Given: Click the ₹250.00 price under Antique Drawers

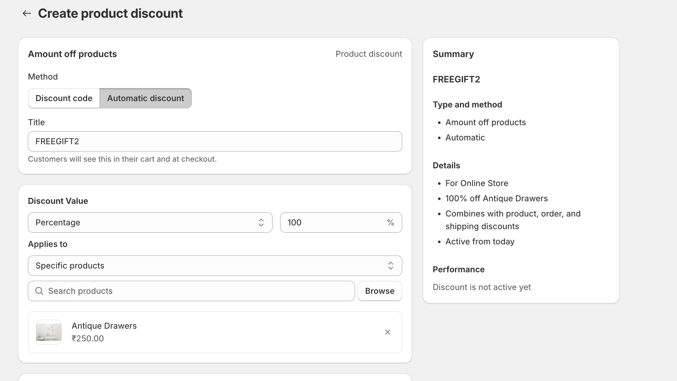Looking at the screenshot, I should [88, 339].
